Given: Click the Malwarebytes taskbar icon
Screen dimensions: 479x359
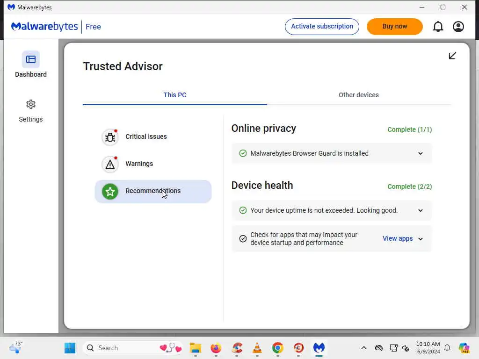Looking at the screenshot, I should click(319, 348).
